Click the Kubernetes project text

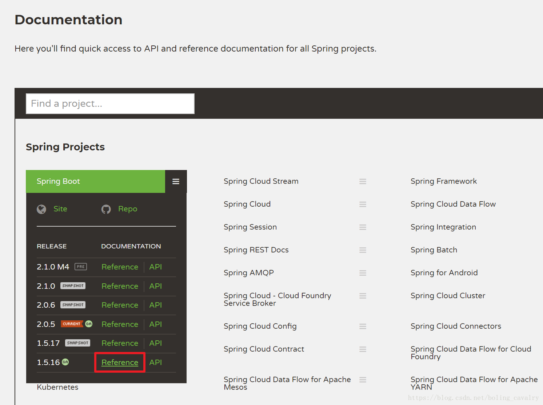pyautogui.click(x=57, y=387)
